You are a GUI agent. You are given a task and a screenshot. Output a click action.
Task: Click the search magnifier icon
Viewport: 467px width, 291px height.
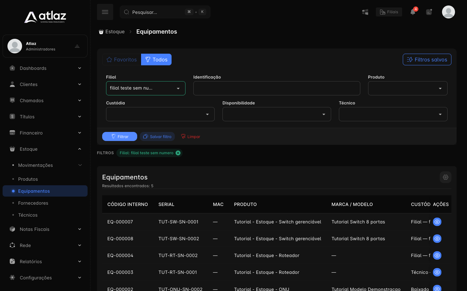point(126,12)
